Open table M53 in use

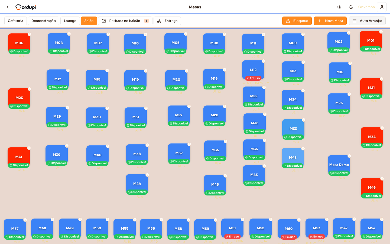pos(317,229)
